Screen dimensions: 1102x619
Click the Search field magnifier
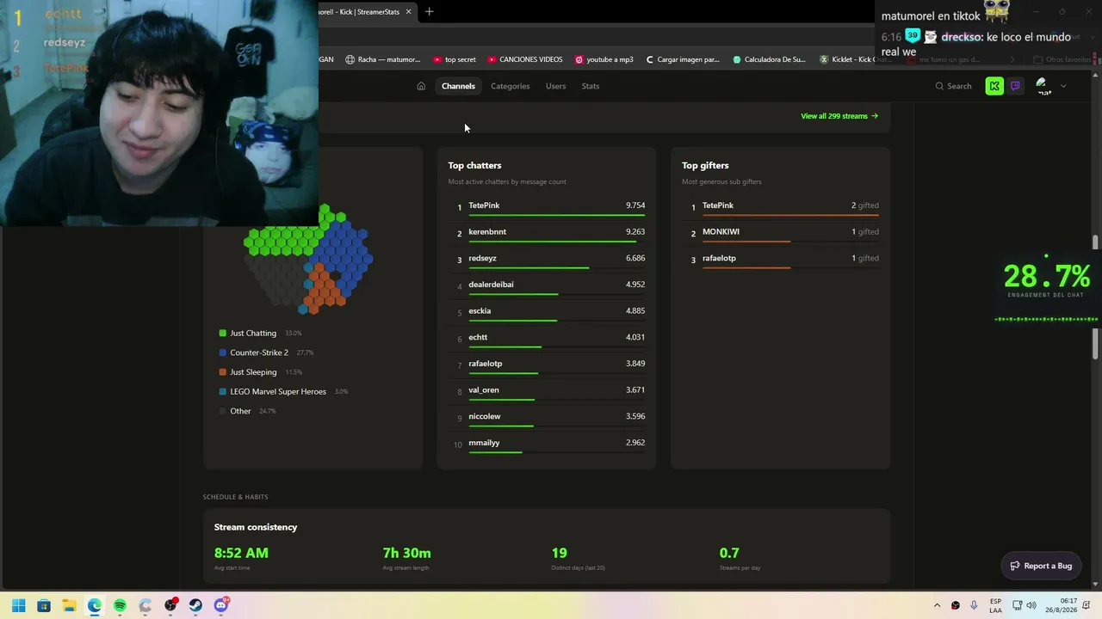(939, 86)
